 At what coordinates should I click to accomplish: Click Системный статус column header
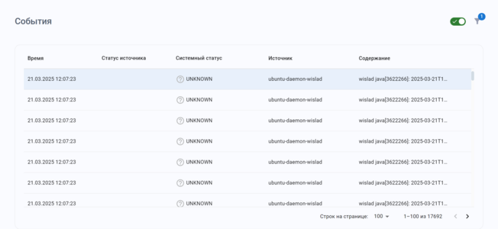coord(199,58)
